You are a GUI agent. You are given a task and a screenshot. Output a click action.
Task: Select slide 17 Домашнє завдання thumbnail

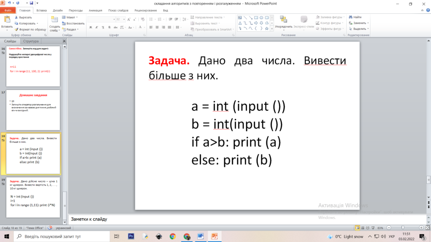33,110
